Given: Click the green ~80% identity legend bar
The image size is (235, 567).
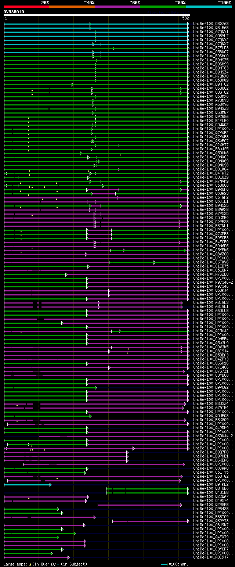Looking at the screenshot, I should (163, 7).
